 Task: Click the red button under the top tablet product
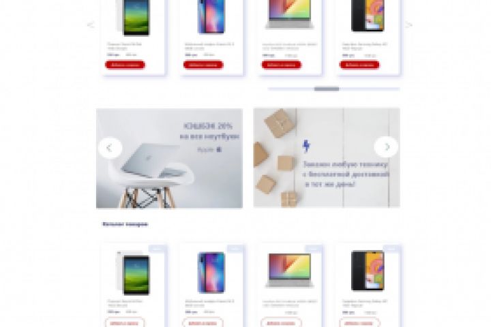pyautogui.click(x=125, y=65)
